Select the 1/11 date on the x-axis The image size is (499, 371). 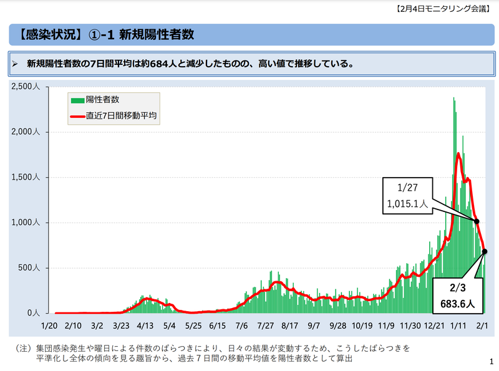(458, 325)
